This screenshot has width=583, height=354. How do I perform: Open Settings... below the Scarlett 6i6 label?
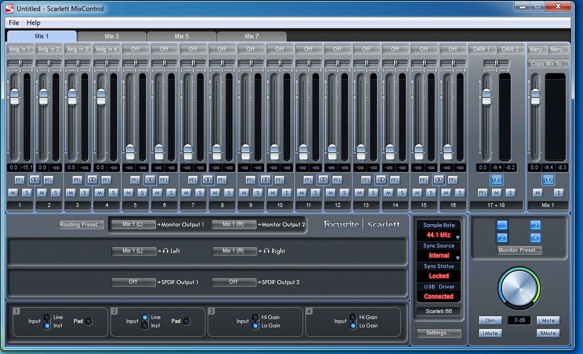pos(439,333)
